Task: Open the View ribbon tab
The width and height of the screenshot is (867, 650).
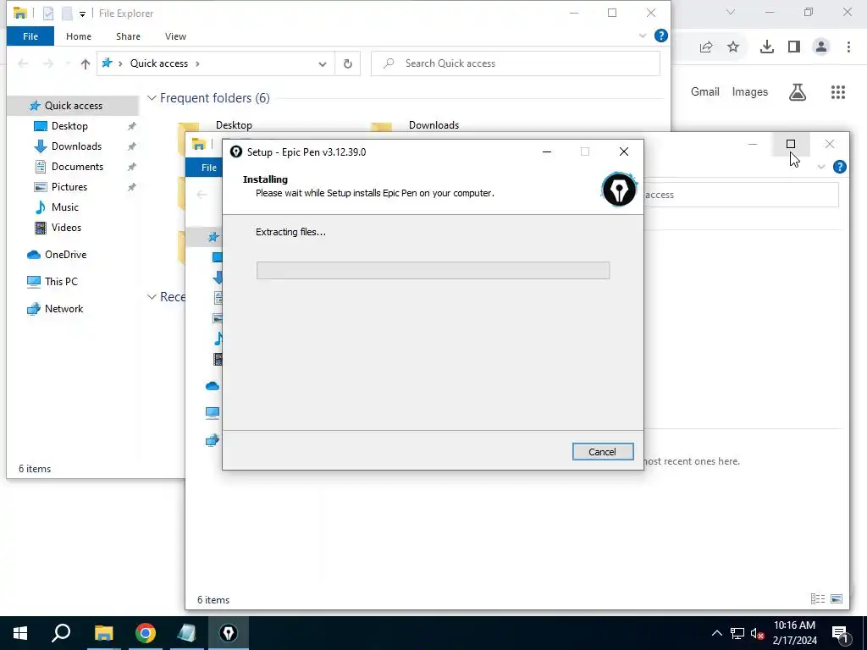Action: tap(175, 36)
